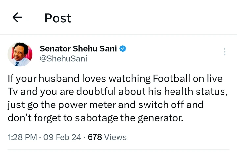The image size is (237, 152).
Task: Select the 09 Feb 24 date
Action: 62,137
